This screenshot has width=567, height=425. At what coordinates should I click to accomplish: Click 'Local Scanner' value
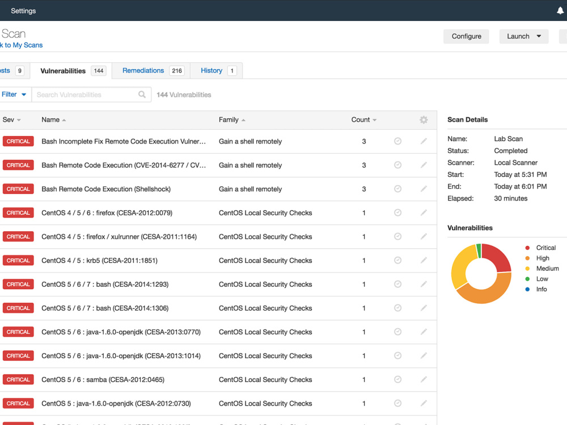515,163
